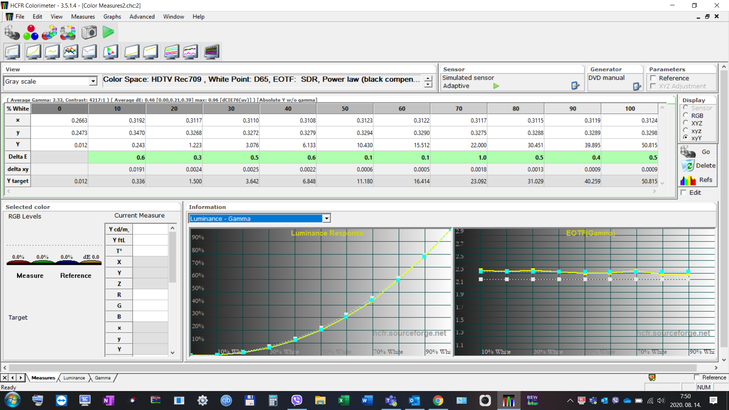Click the Delta E row header
Viewport: 729px width, 410px height.
[x=18, y=157]
